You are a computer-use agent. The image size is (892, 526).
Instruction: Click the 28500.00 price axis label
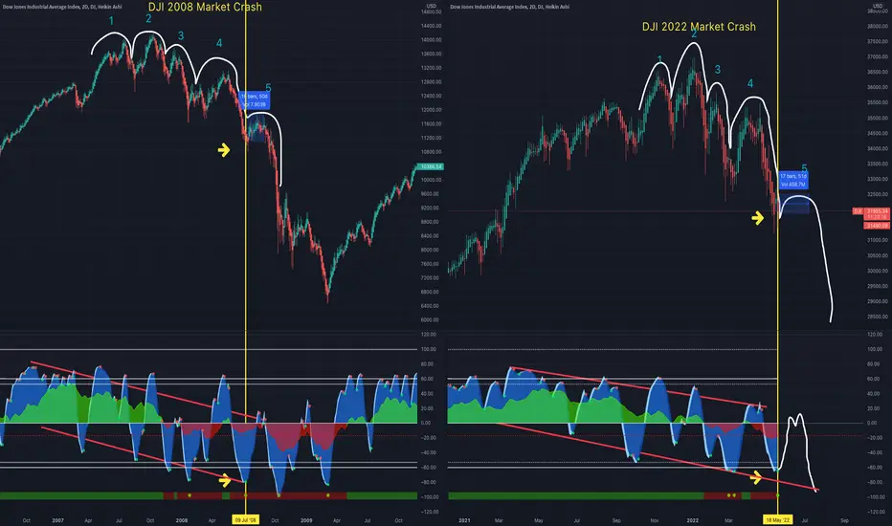click(878, 317)
